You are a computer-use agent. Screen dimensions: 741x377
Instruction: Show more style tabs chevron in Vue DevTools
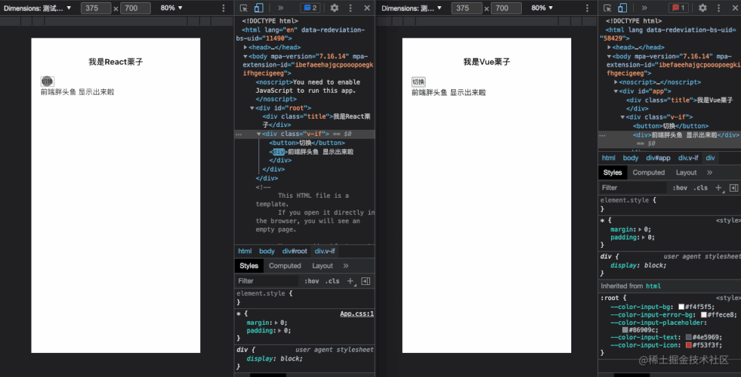tap(709, 172)
